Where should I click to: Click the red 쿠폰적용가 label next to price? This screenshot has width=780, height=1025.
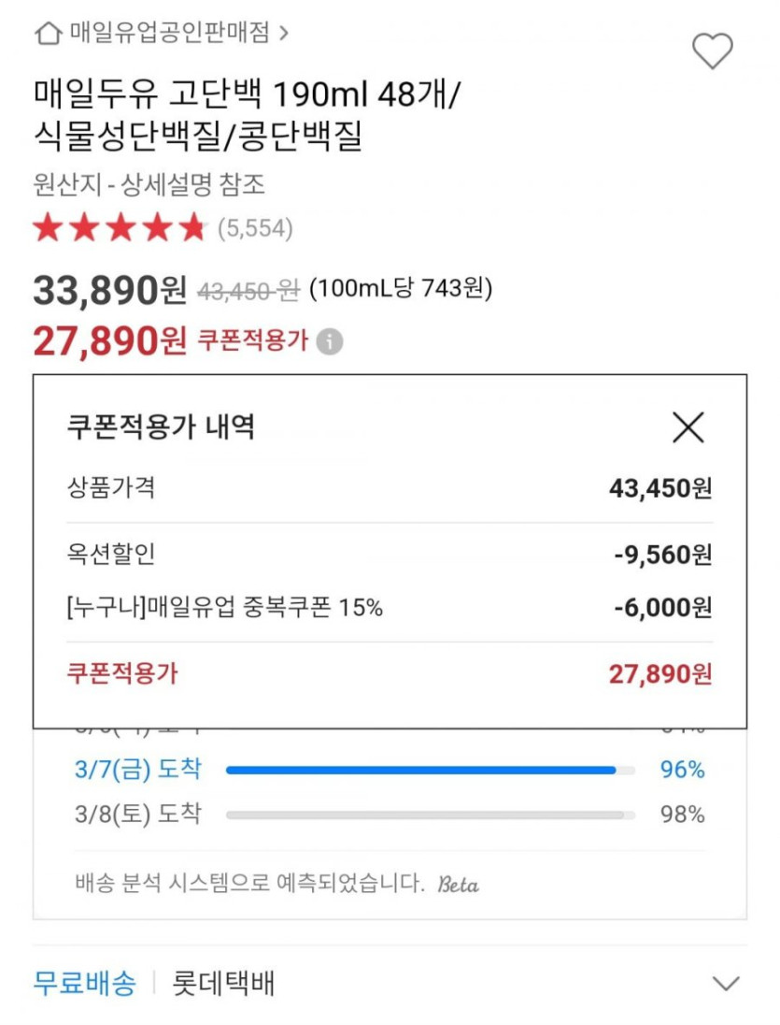[252, 341]
